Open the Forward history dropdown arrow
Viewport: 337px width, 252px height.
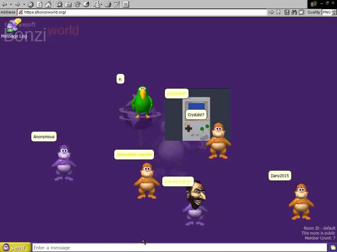[x=24, y=4]
